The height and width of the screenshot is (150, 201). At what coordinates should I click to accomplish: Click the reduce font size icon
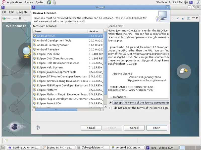pos(177,18)
